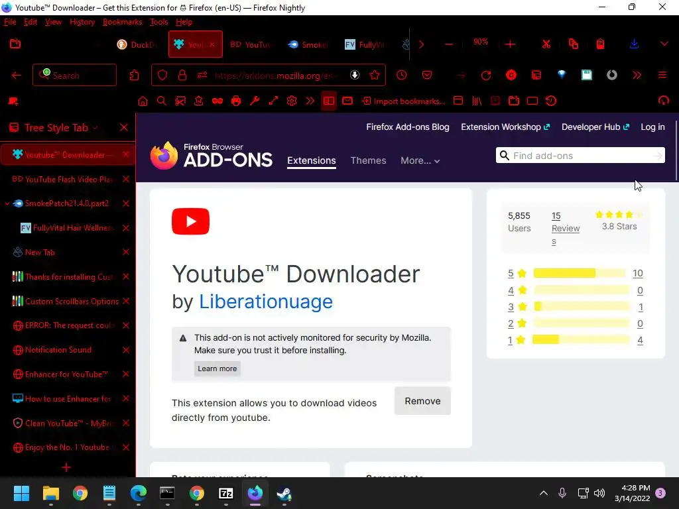Click the Log in link
The height and width of the screenshot is (509, 679).
point(652,127)
